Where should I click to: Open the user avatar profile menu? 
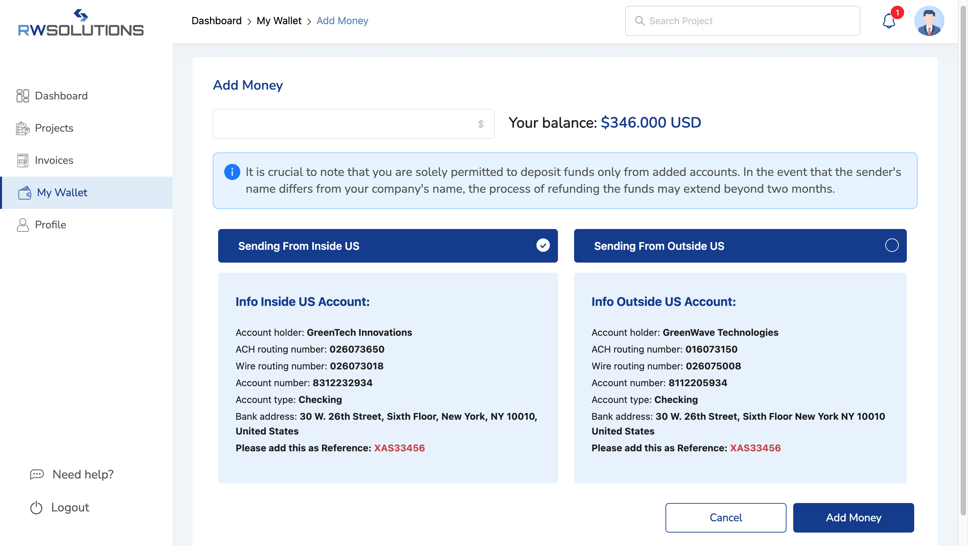(929, 21)
